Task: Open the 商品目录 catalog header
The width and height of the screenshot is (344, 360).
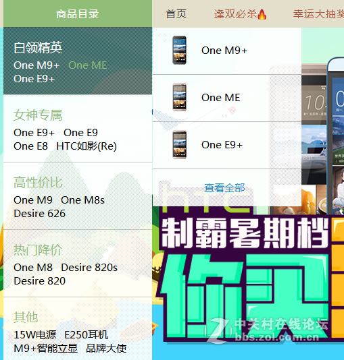Action: tap(78, 13)
